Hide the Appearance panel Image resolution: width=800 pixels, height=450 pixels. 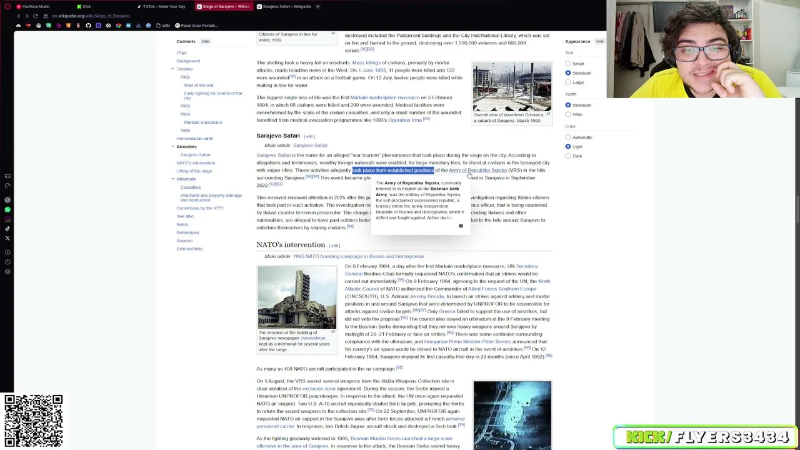600,41
